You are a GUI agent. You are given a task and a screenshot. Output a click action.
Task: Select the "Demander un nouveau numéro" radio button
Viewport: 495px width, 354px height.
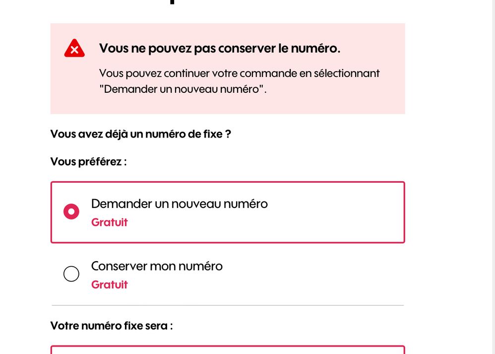(71, 212)
